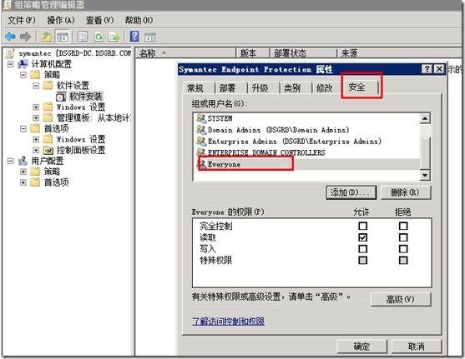This screenshot has height=359, width=465.
Task: Sort by the 名称 column header
Action: 185,53
